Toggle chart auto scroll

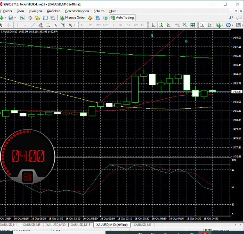coord(202,25)
